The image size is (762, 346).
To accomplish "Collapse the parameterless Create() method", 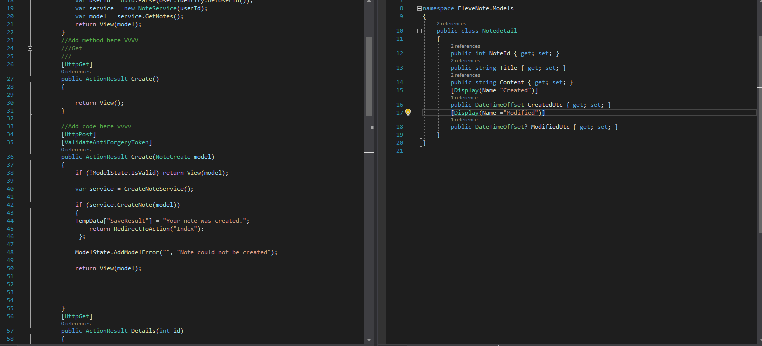I will coord(30,79).
